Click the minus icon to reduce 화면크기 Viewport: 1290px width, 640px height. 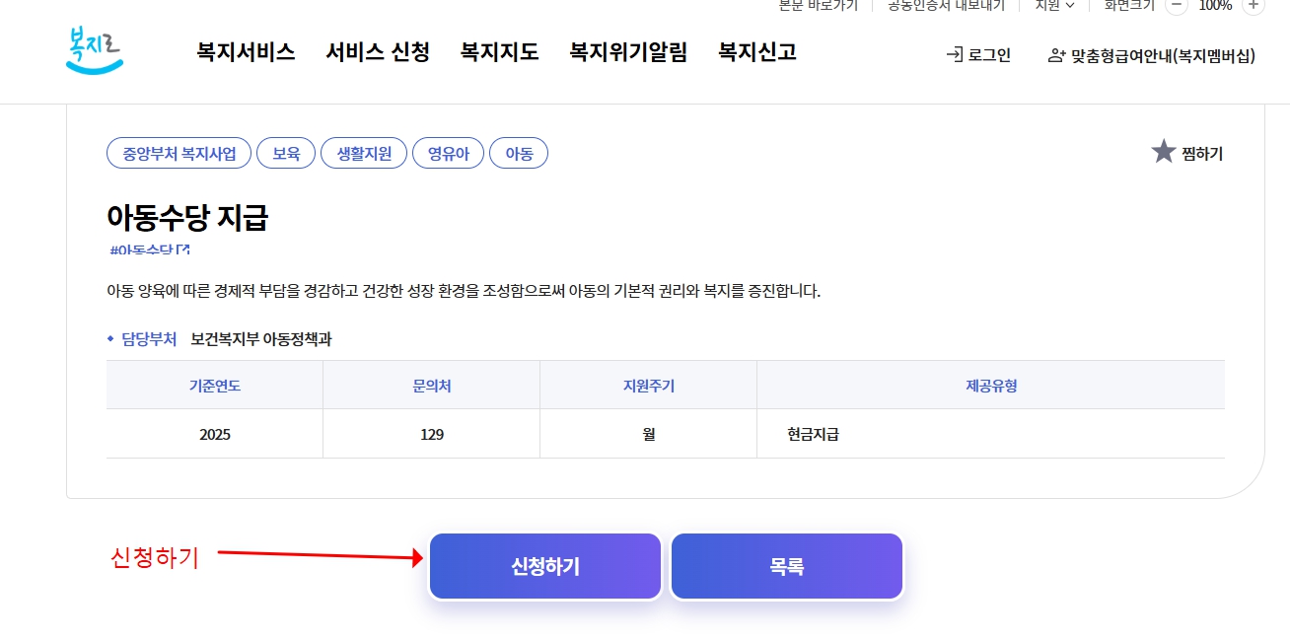click(1175, 6)
